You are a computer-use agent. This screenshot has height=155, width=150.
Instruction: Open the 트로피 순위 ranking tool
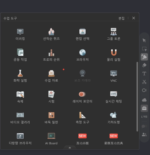tap(51, 55)
